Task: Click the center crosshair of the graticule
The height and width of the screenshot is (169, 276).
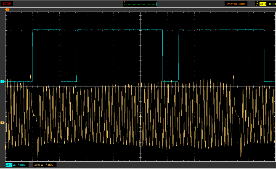Action: click(141, 87)
